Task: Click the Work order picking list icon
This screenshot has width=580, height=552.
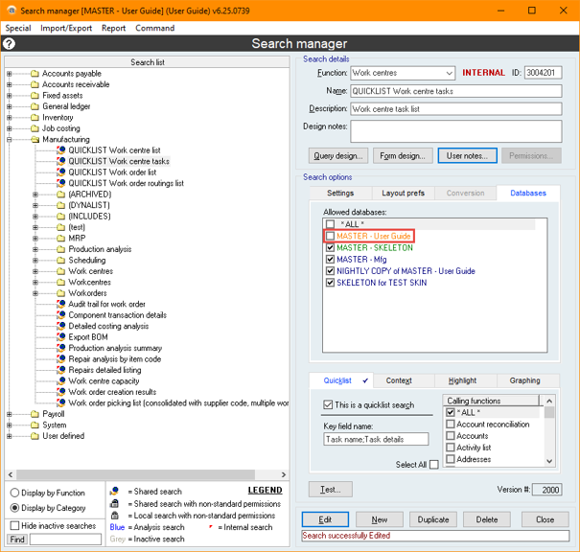Action: click(61, 403)
